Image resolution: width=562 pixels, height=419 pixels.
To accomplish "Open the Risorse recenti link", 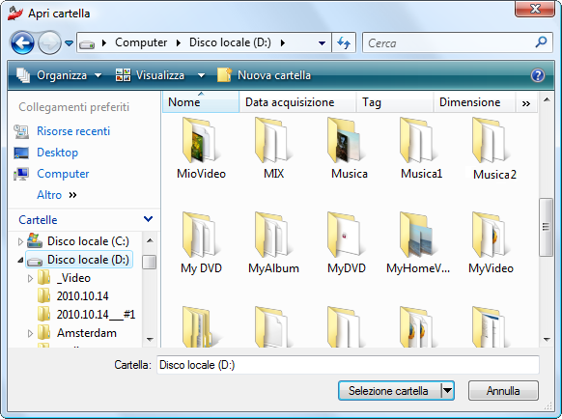I will [73, 131].
